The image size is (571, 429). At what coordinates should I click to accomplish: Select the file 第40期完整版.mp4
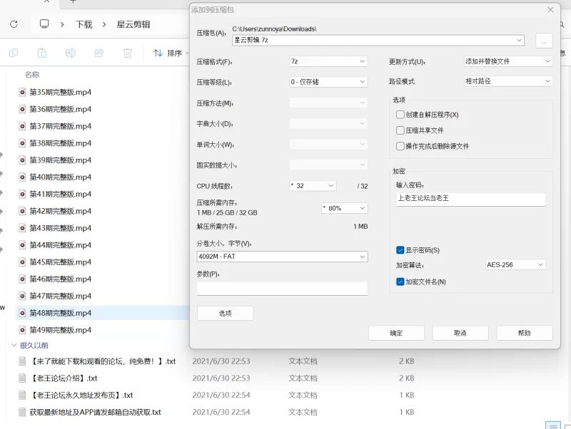(61, 177)
